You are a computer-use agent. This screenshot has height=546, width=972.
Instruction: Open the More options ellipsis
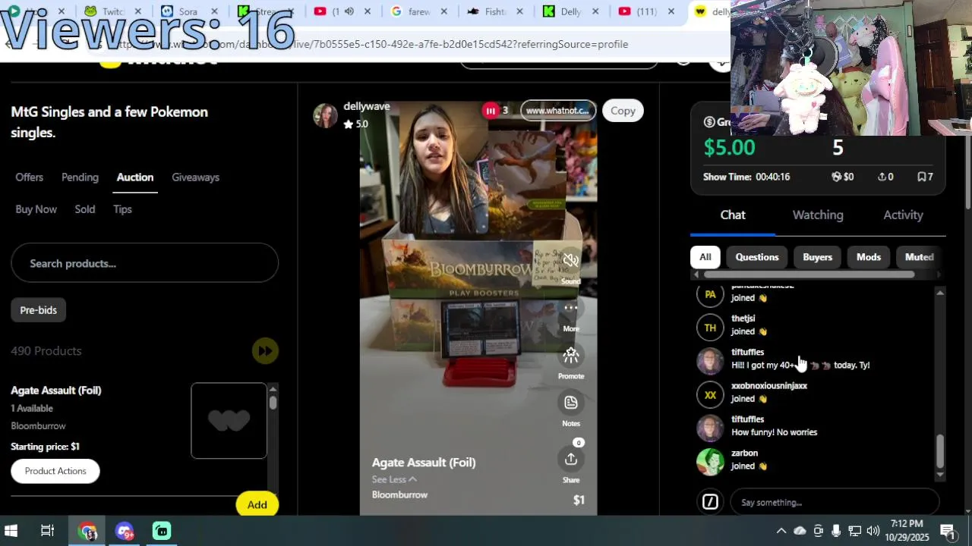571,308
